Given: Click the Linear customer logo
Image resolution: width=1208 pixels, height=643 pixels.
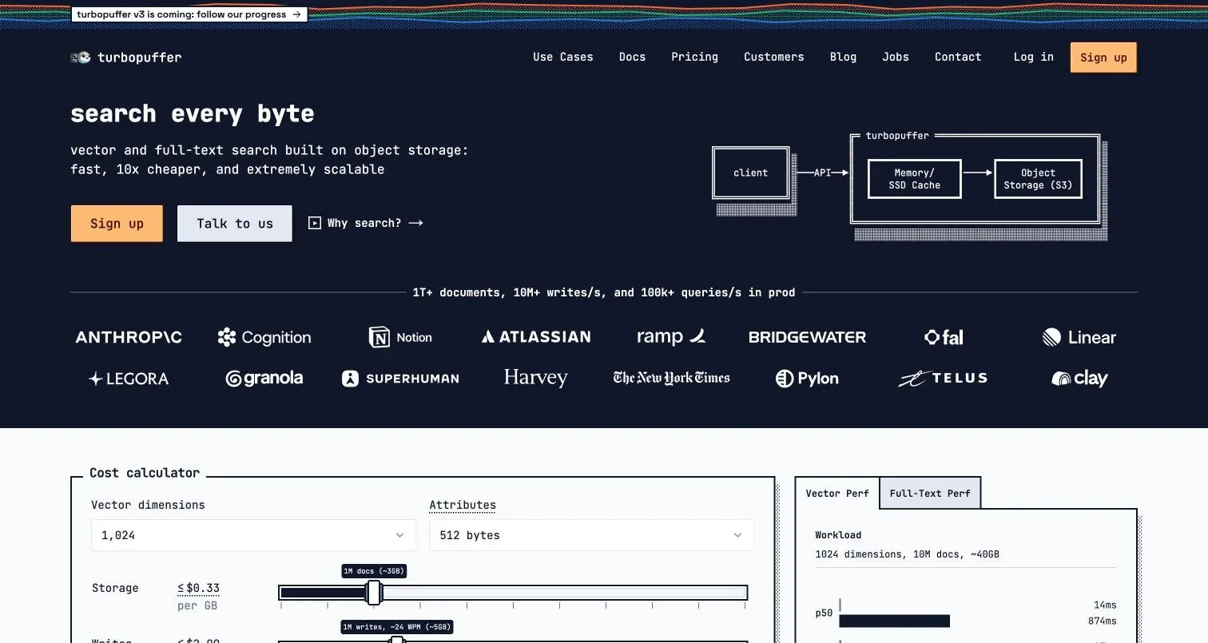Looking at the screenshot, I should click(x=1079, y=337).
